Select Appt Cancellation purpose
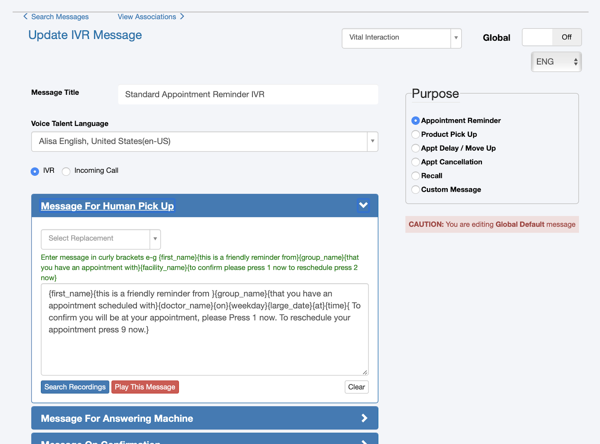 [x=415, y=162]
